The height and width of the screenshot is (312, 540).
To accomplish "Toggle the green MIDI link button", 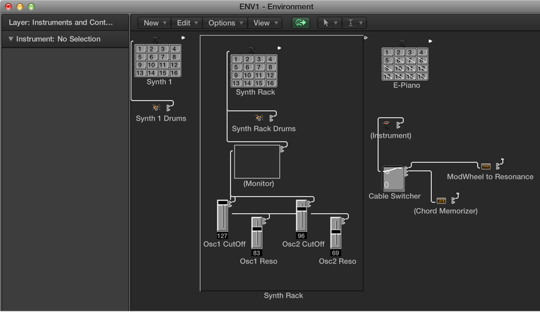I will click(300, 23).
